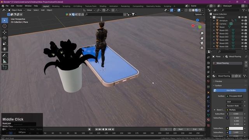Screen dimensions: 249x140
Task: Select the Cursor tool
Action: 4,26
